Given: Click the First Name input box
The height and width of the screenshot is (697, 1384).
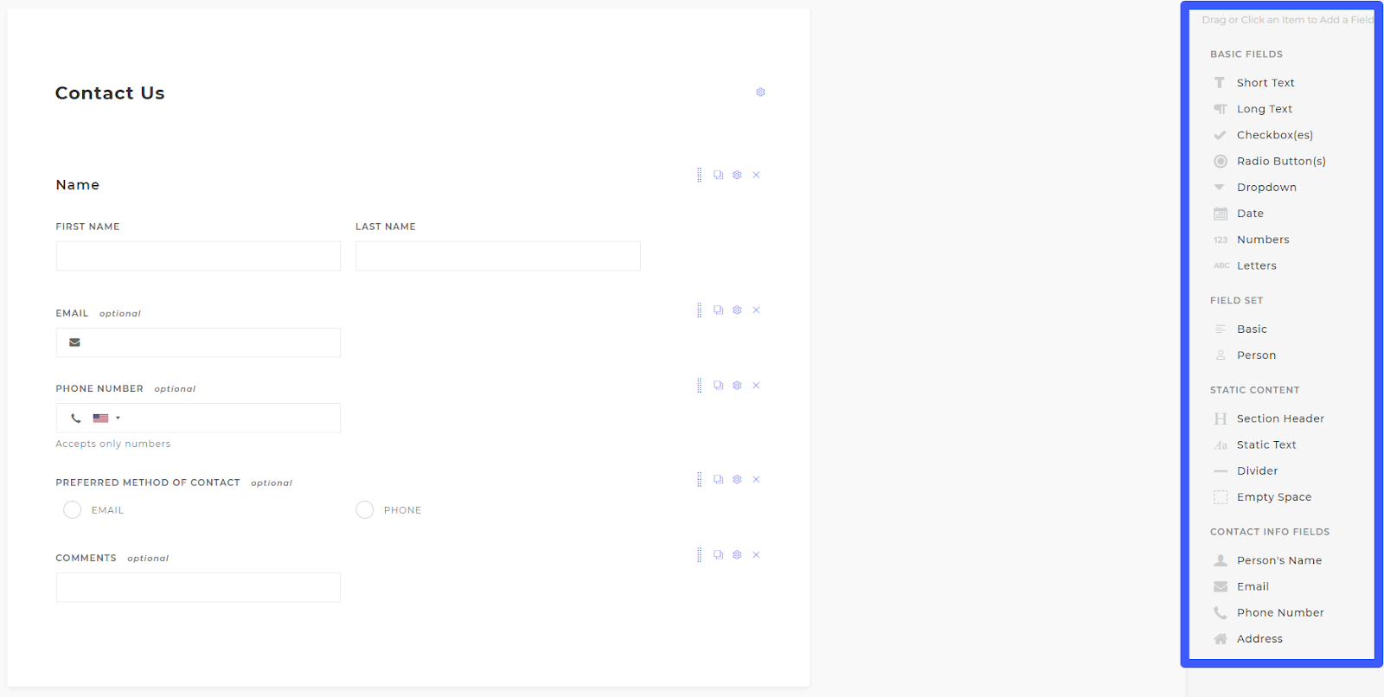Looking at the screenshot, I should pyautogui.click(x=198, y=256).
